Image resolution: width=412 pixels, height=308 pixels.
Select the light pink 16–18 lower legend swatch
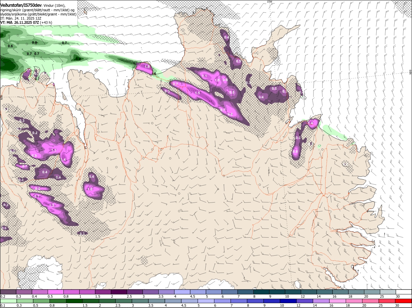click(338, 301)
